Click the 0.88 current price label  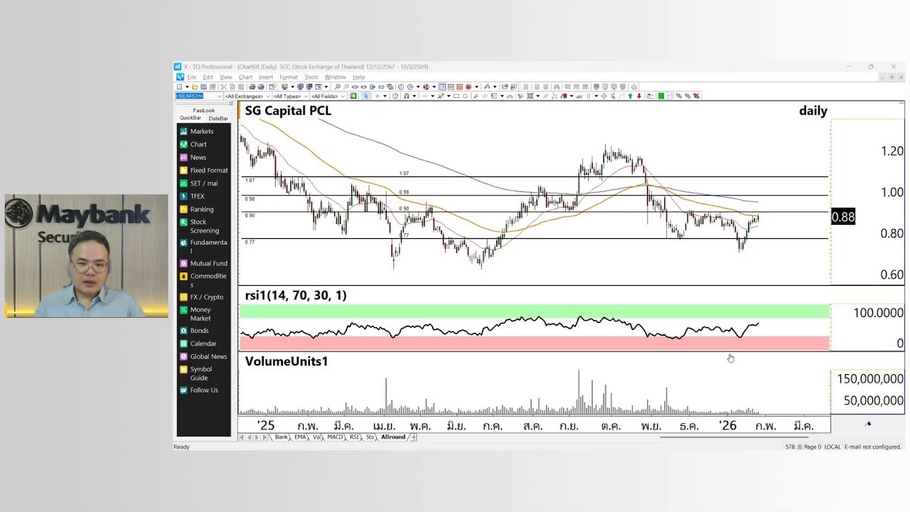pos(843,217)
